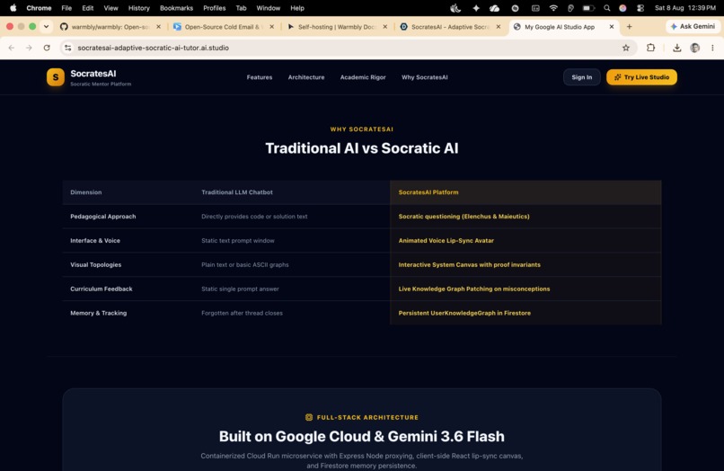Select Why SocratesAI nav link
This screenshot has height=471, width=724.
(424, 77)
